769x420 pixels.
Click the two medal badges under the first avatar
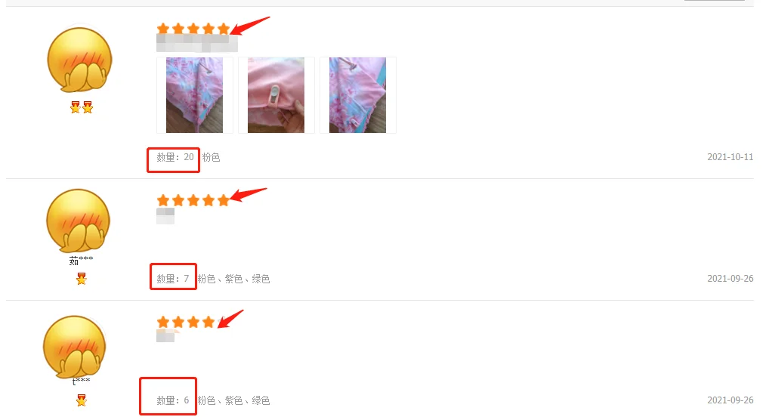click(x=82, y=107)
